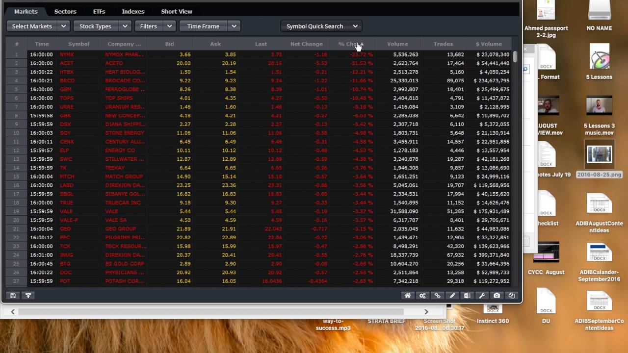This screenshot has height=353, width=628.
Task: Sort by the Last column header
Action: (261, 44)
